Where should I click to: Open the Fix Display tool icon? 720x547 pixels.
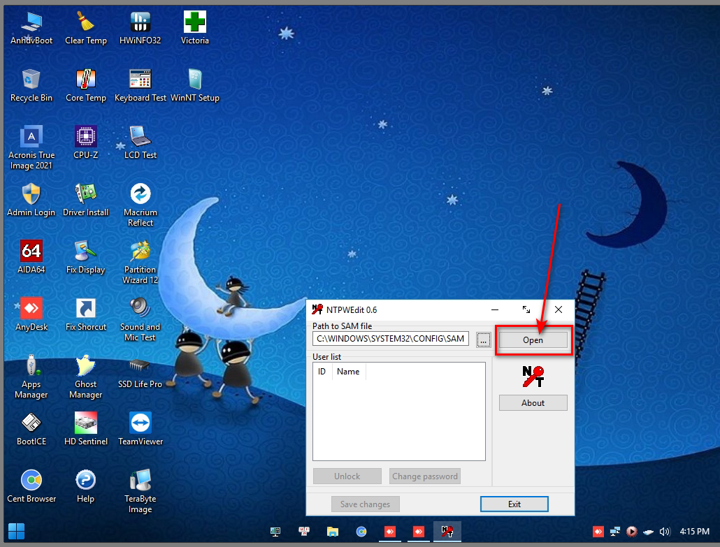[x=86, y=257]
